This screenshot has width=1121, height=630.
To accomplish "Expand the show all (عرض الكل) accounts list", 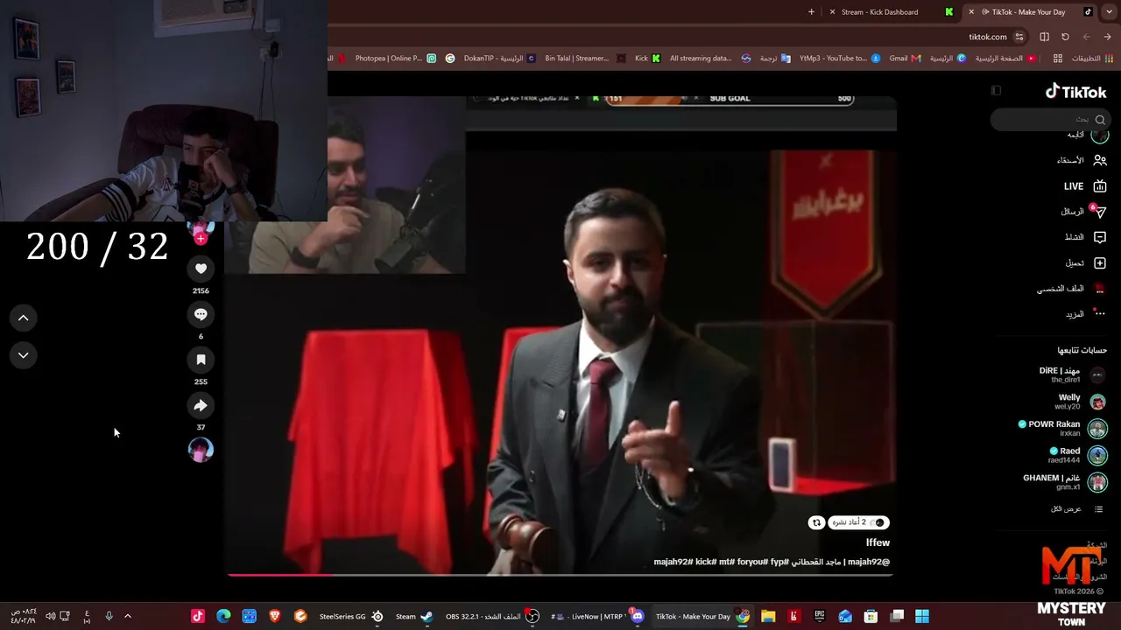I will 1077,509.
